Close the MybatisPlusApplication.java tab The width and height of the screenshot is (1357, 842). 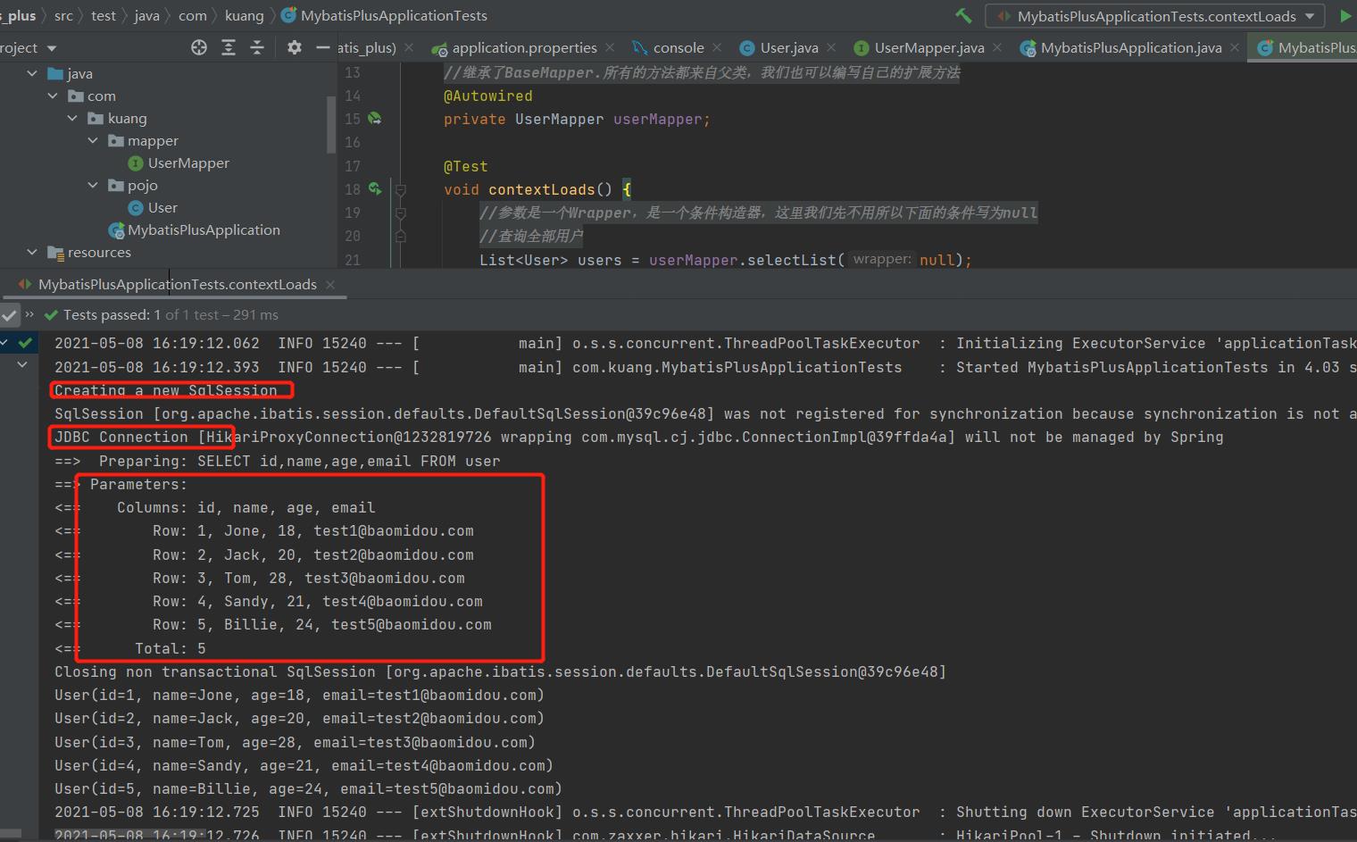(1235, 47)
